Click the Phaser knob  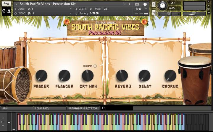[41, 75]
